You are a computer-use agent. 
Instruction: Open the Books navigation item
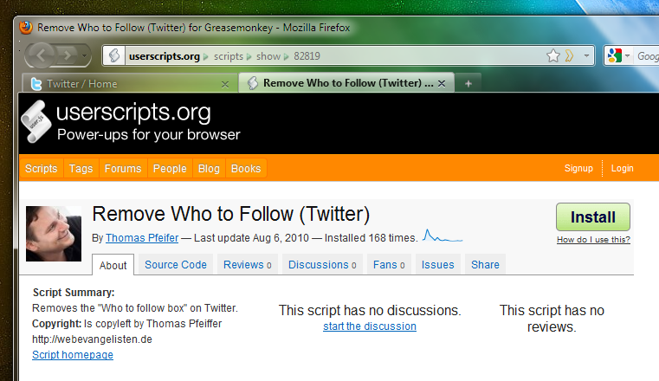[x=246, y=169]
